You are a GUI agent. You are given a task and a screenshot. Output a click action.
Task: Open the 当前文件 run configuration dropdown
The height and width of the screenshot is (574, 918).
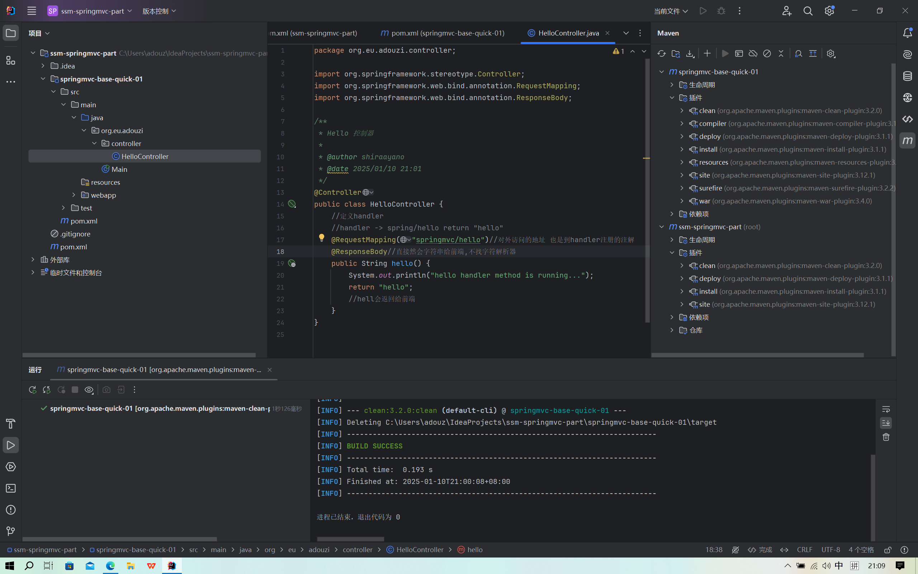point(671,11)
